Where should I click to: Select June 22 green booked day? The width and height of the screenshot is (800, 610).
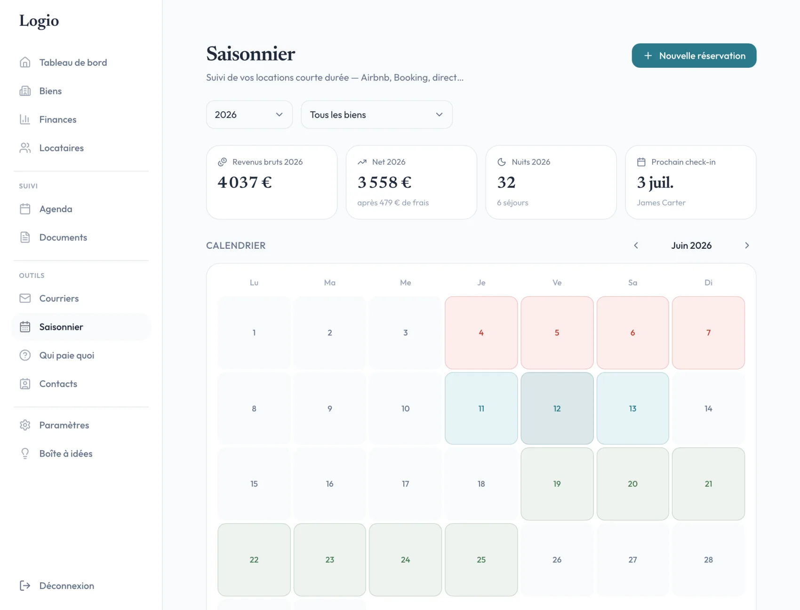(254, 560)
